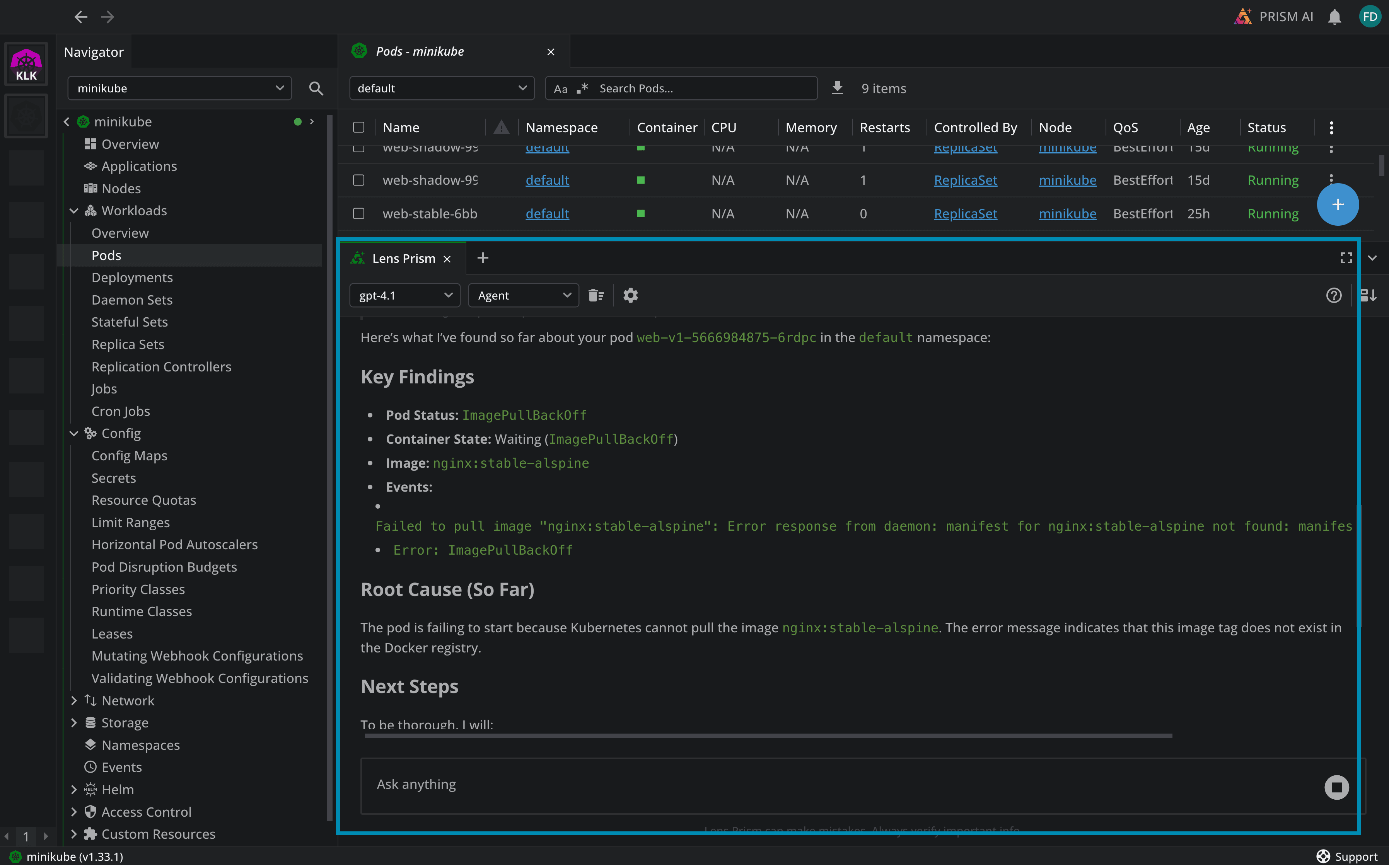Image resolution: width=1389 pixels, height=865 pixels.
Task: Click the help question mark icon
Action: click(x=1333, y=295)
